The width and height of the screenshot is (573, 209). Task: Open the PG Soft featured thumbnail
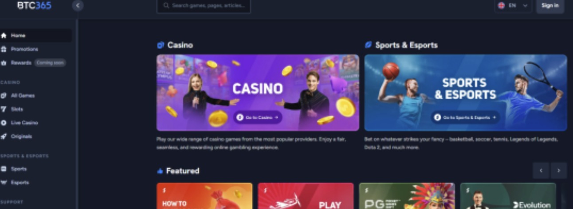pos(407,196)
